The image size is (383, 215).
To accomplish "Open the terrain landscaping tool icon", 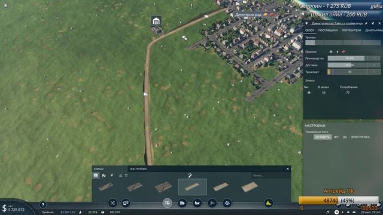I will (x=227, y=203).
